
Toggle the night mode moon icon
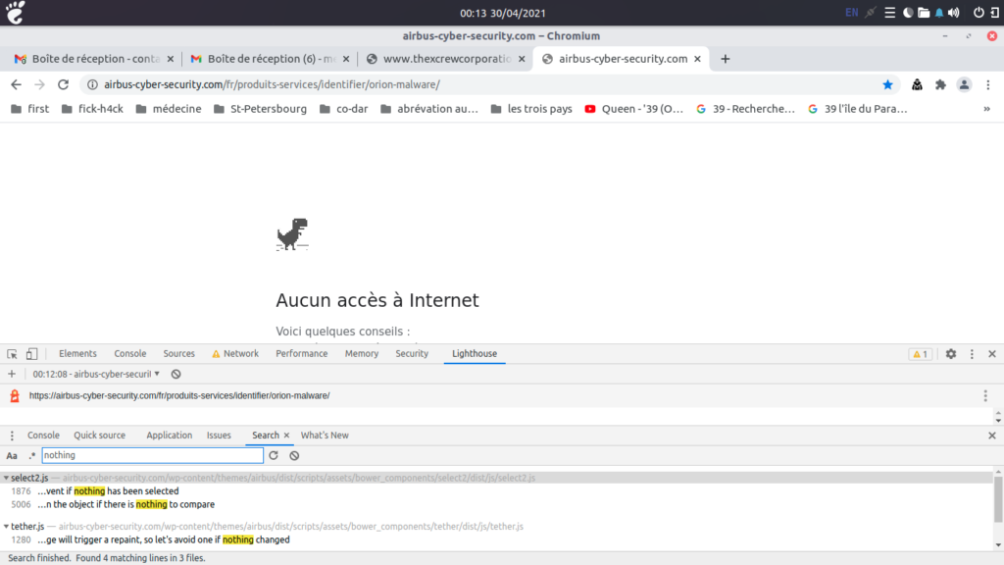908,13
